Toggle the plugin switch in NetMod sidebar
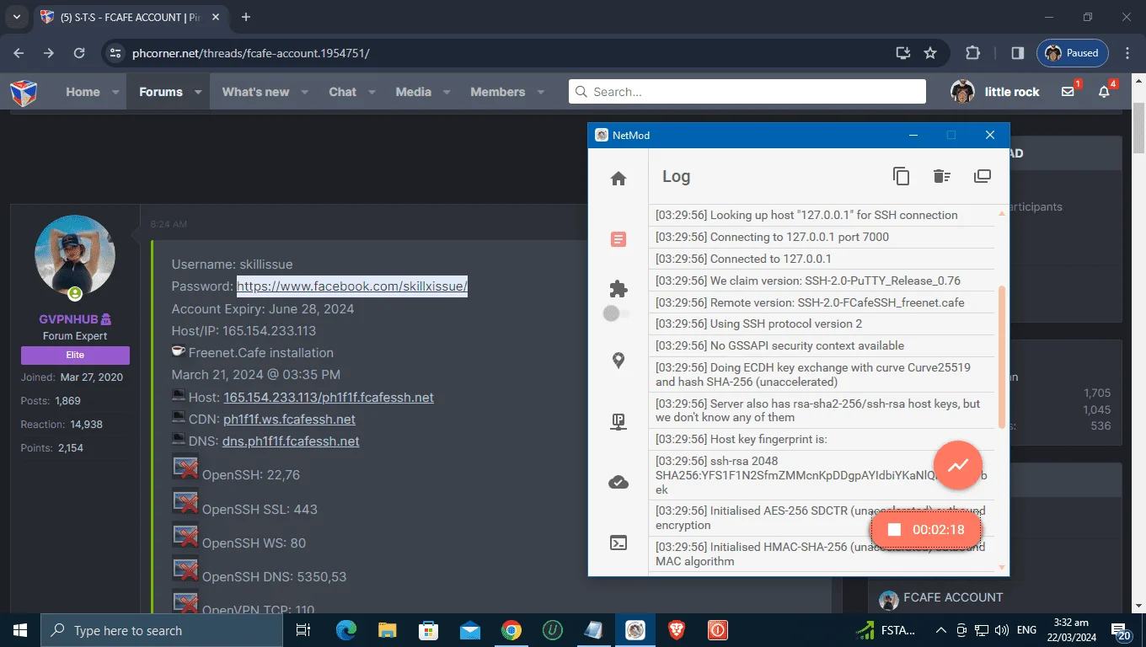 click(616, 314)
